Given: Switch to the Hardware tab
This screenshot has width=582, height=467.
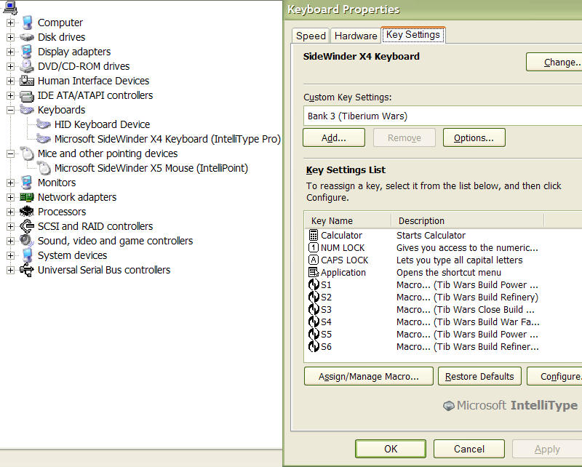Looking at the screenshot, I should pyautogui.click(x=356, y=36).
